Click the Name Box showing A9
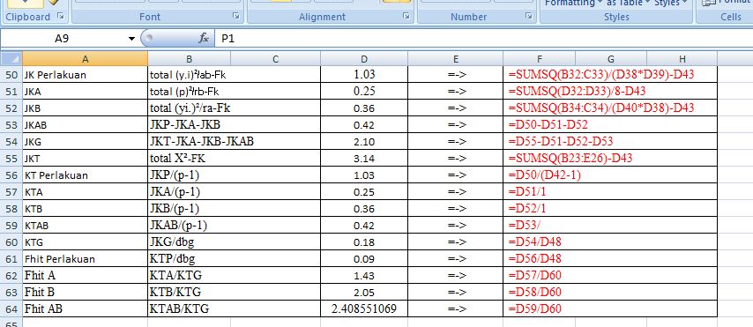753x327 pixels. click(63, 39)
